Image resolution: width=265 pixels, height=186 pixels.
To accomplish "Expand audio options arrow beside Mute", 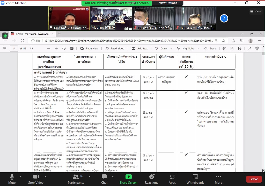I will (20, 177).
